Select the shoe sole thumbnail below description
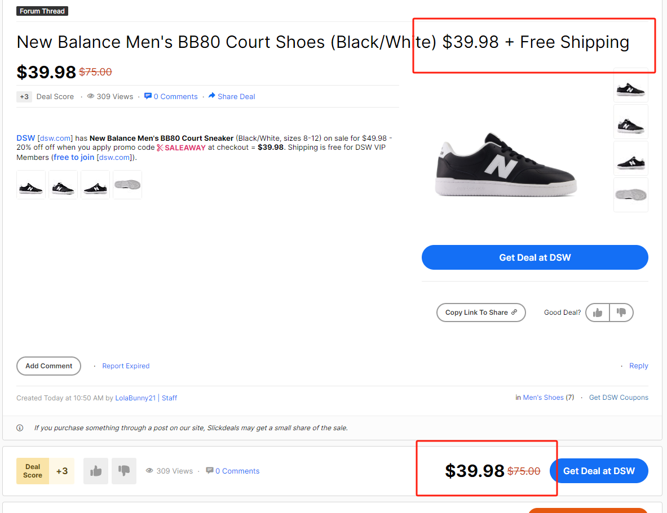667x513 pixels. coord(127,185)
